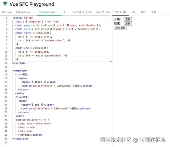The image size is (170, 147).
Task: Close the MyForm.vue tab
Action: point(34,12)
